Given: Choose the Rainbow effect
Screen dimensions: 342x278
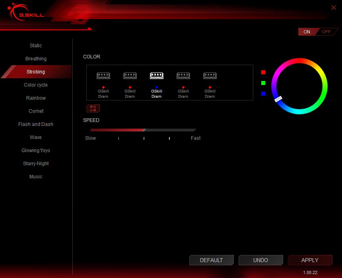Looking at the screenshot, I should pyautogui.click(x=36, y=98).
